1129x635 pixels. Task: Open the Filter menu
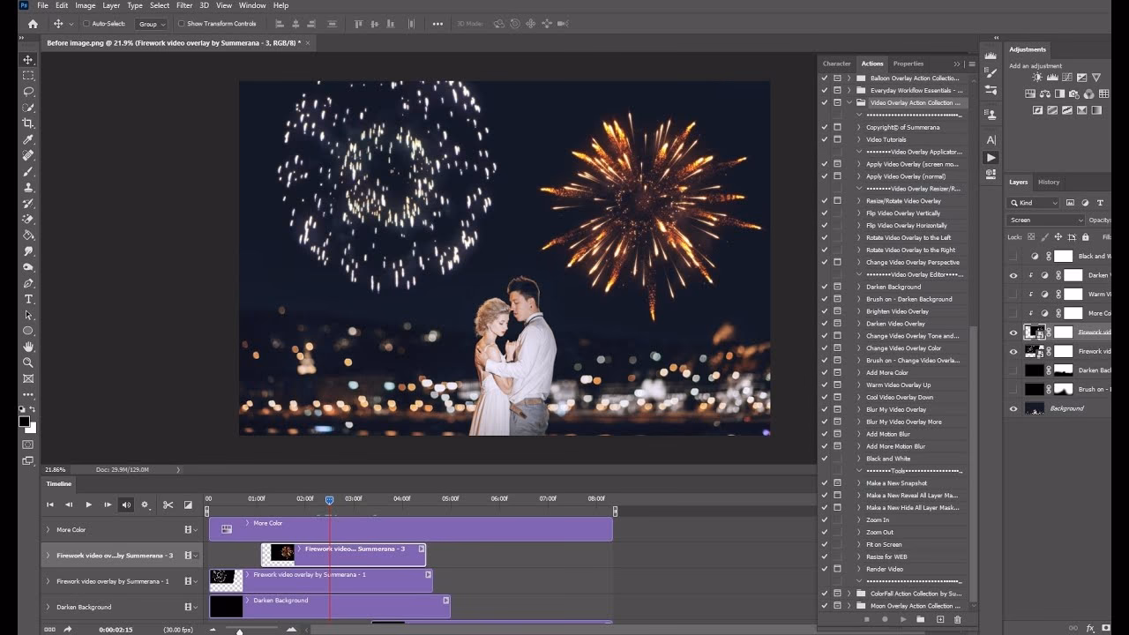point(184,5)
